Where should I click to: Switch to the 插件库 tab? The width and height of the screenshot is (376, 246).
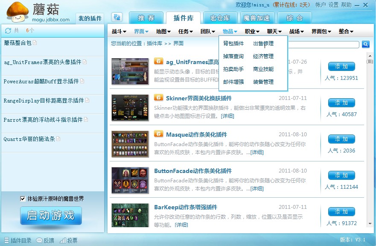coord(184,18)
